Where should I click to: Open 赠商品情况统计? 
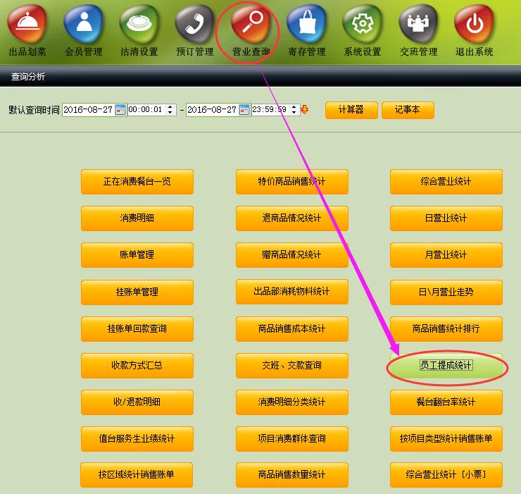coord(291,255)
